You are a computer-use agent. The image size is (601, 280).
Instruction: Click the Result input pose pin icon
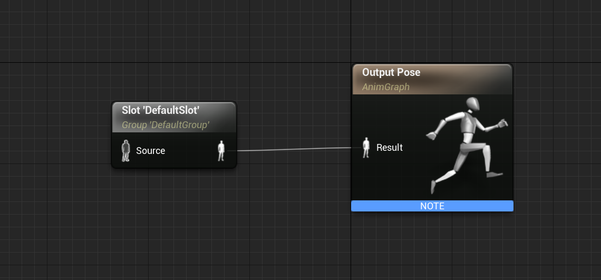click(x=366, y=148)
